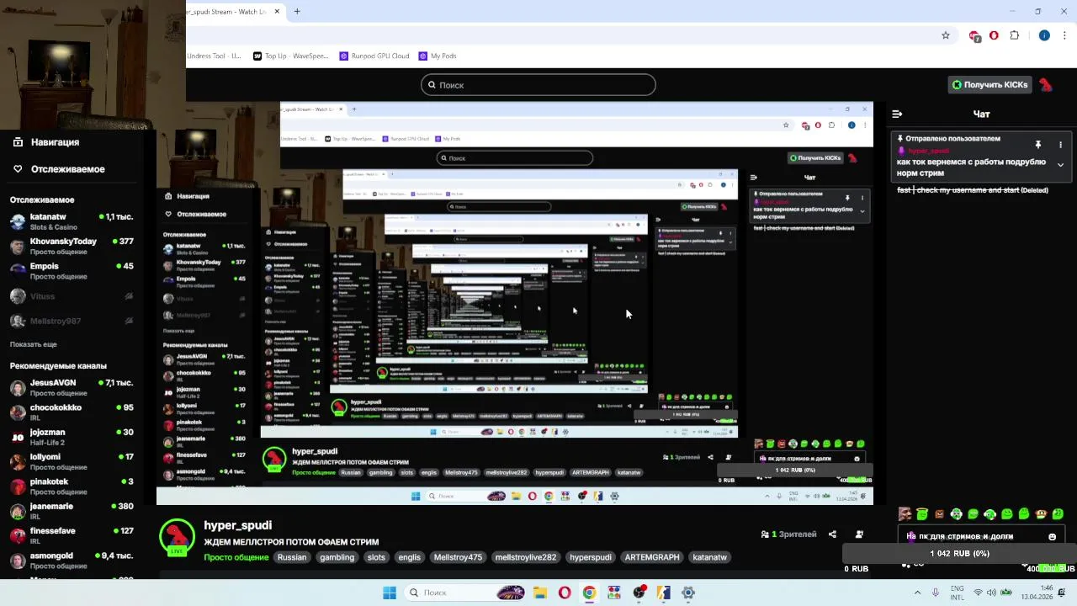Open lollyomi recommended channel
The height and width of the screenshot is (606, 1077).
coord(72,462)
